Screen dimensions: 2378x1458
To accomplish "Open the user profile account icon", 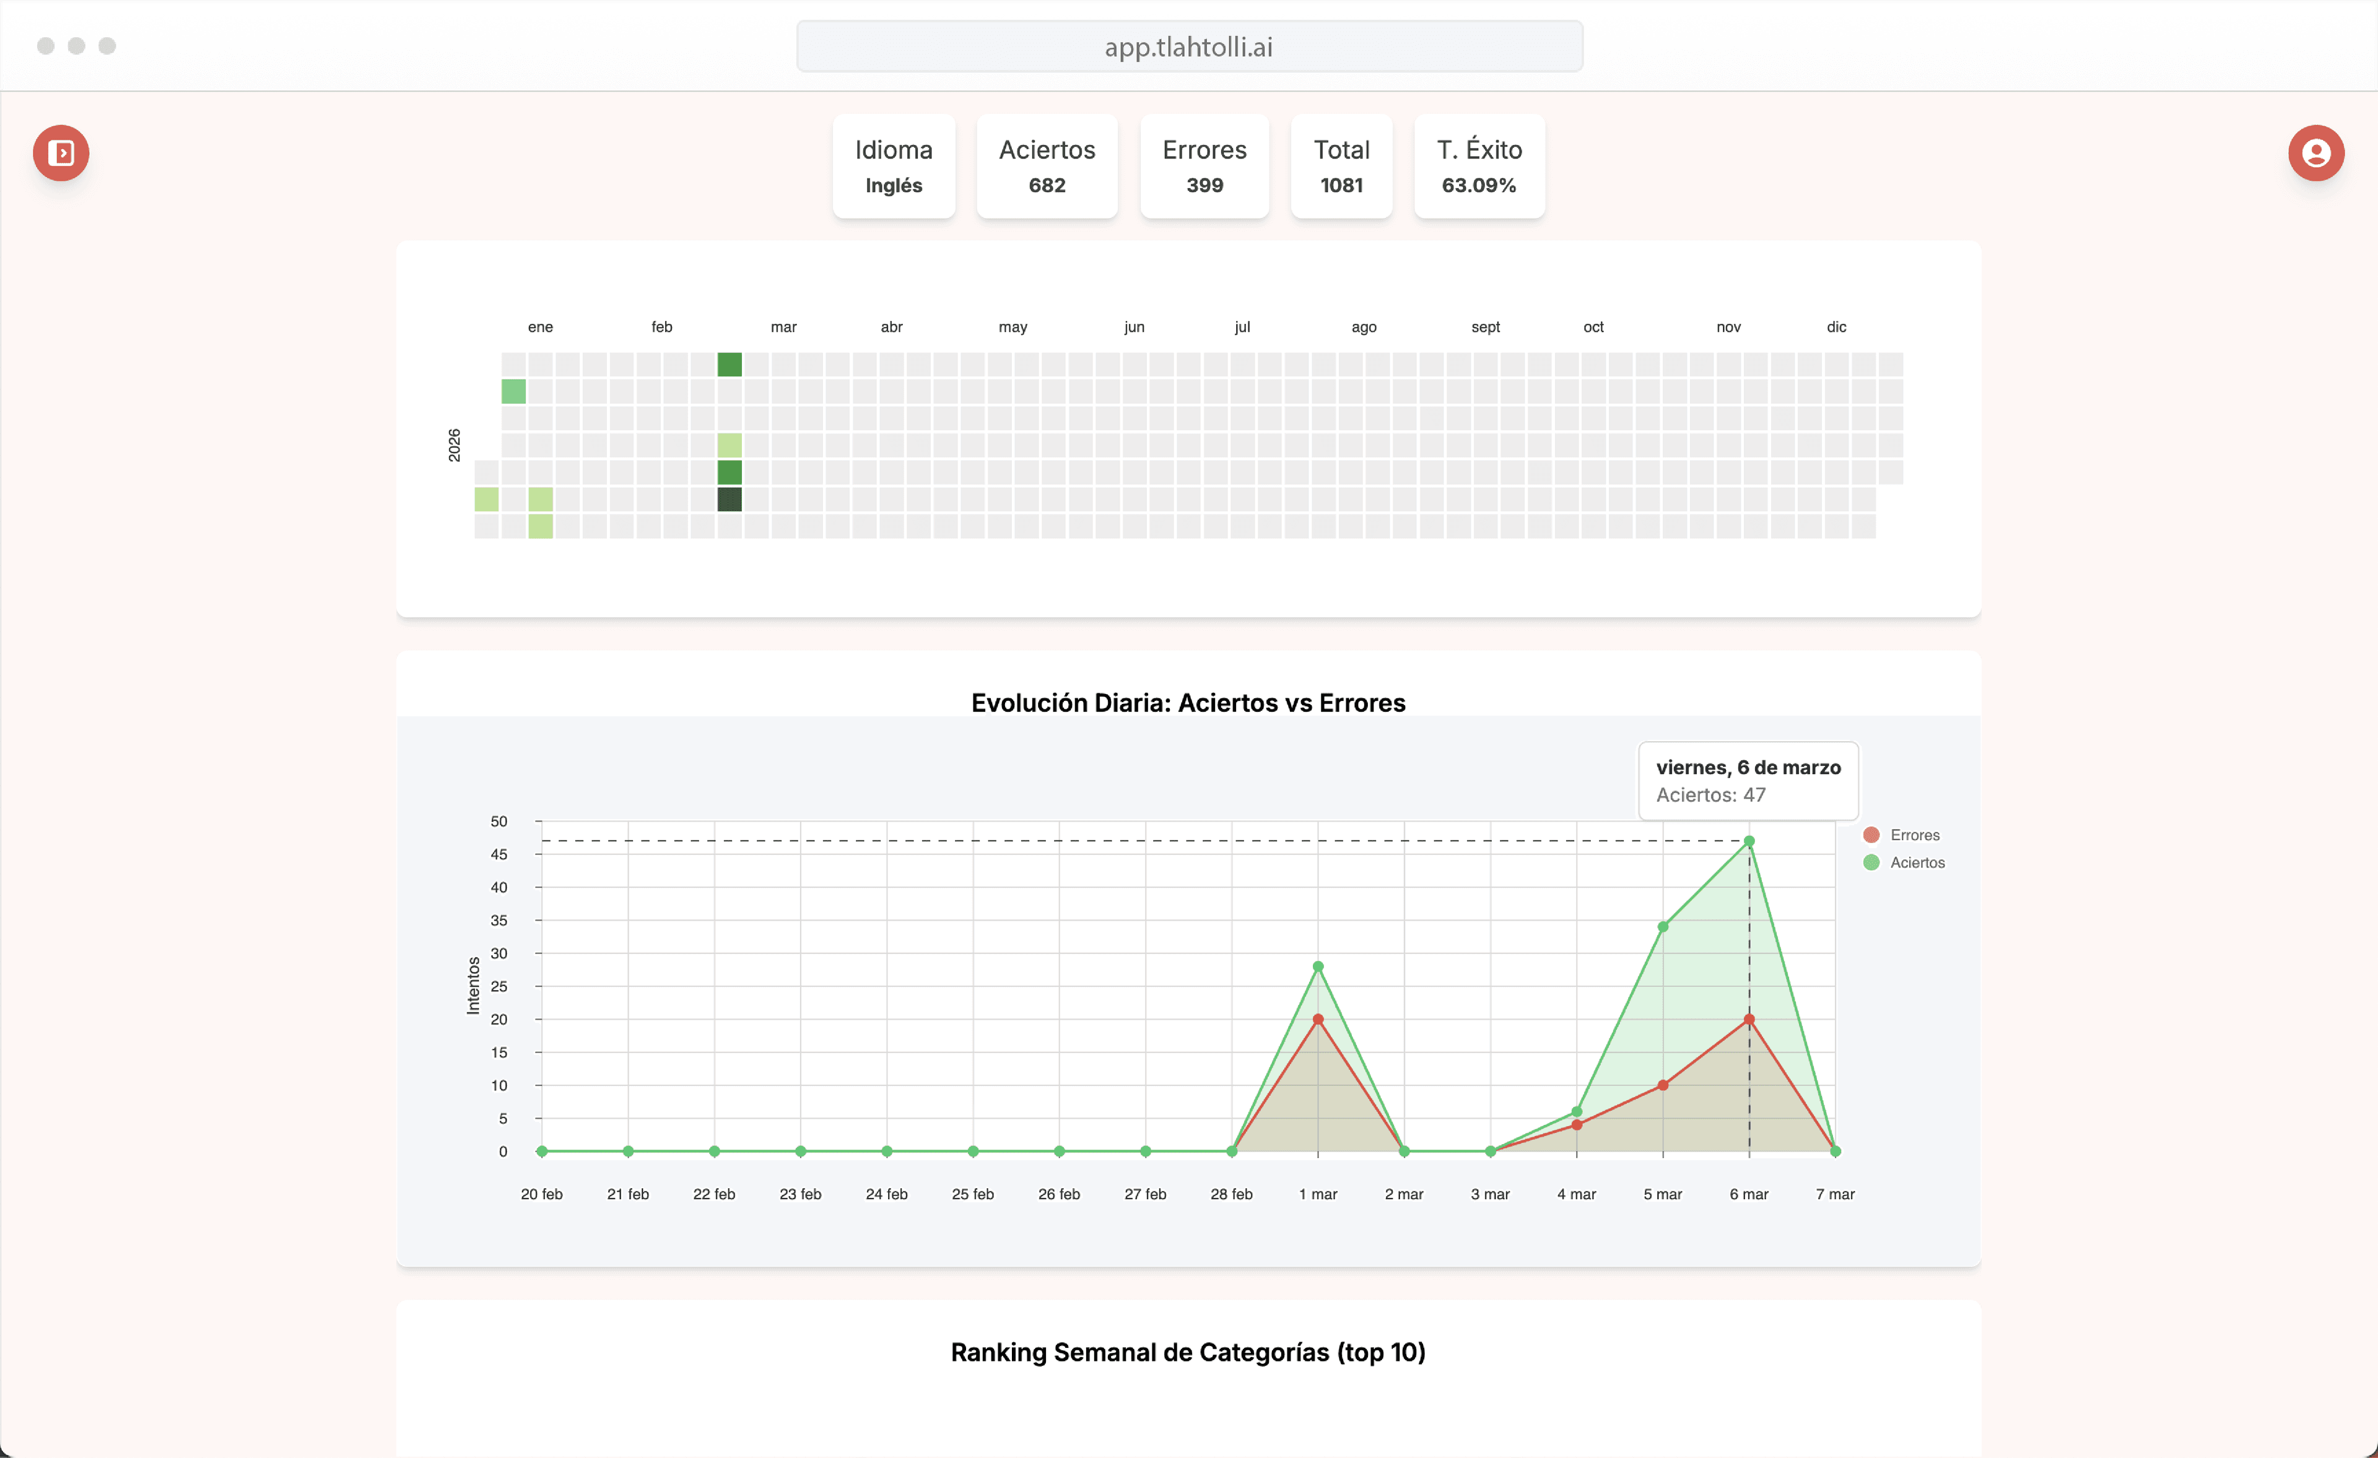I will click(2315, 152).
